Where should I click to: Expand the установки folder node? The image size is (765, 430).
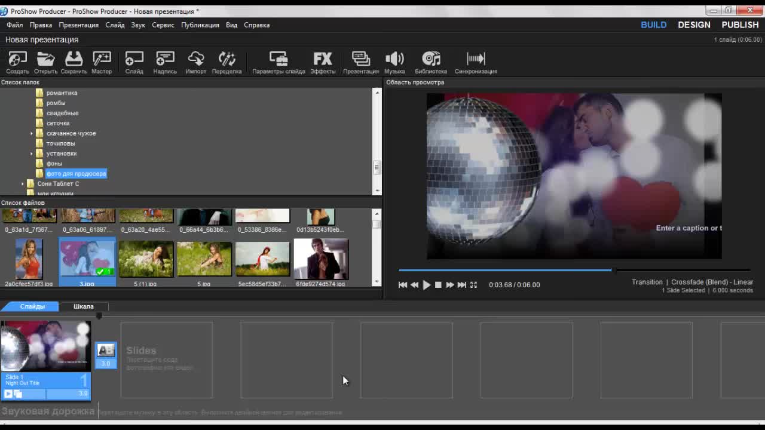[x=32, y=153]
